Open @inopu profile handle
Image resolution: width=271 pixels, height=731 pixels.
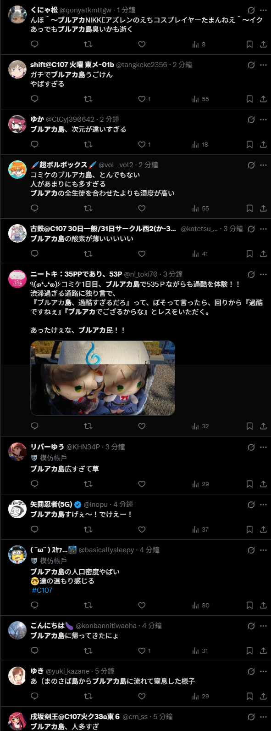tap(96, 504)
